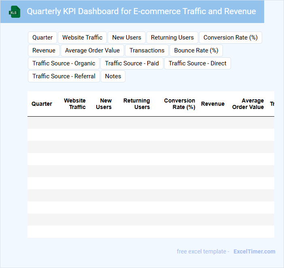This screenshot has width=284, height=268.
Task: Click Traffic Source - Paid tag
Action: pyautogui.click(x=132, y=63)
